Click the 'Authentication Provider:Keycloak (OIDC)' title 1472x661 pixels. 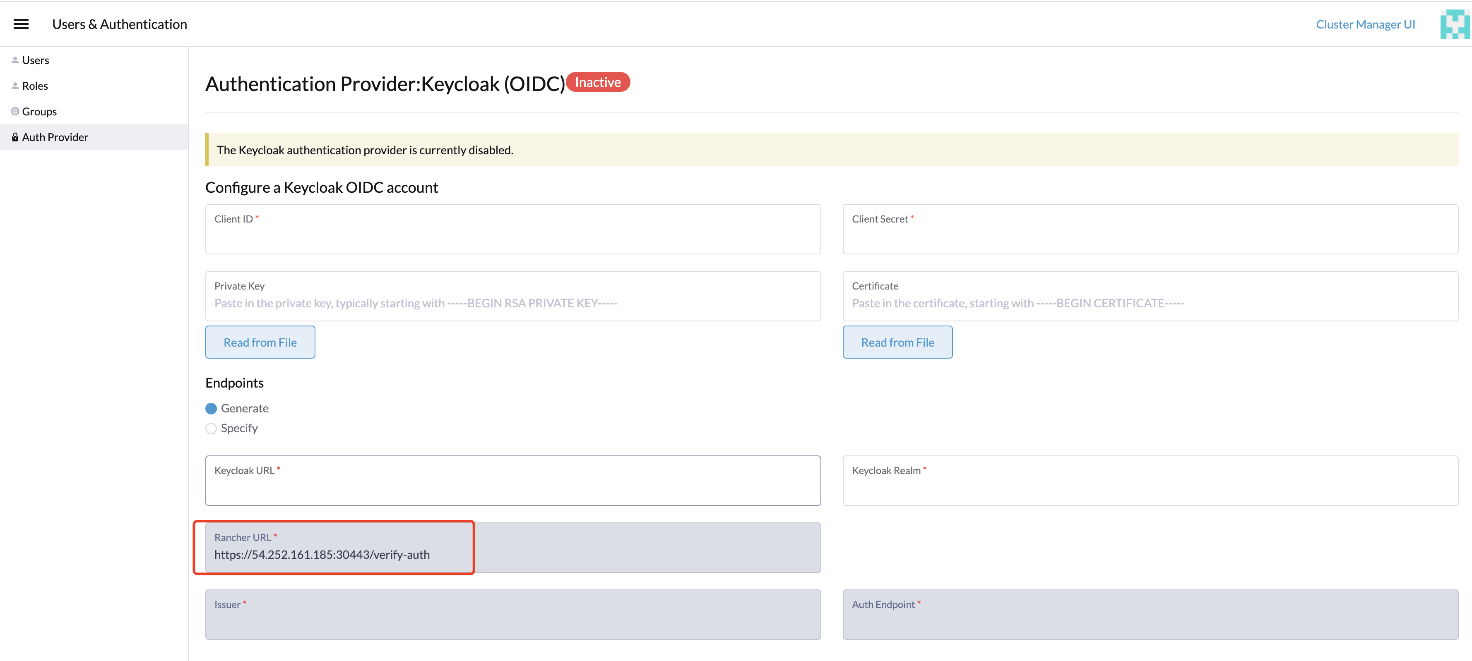tap(385, 84)
